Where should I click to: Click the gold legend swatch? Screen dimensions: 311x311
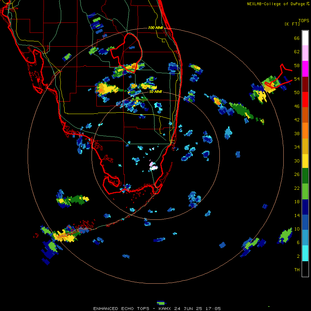tap(305, 146)
